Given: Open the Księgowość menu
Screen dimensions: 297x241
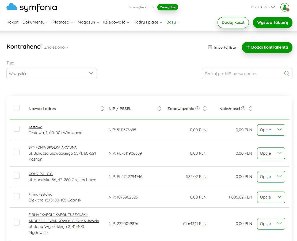Looking at the screenshot, I should [x=116, y=22].
